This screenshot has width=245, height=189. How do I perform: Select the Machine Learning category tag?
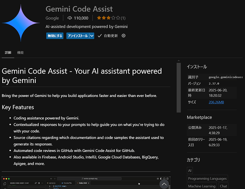click(x=202, y=186)
